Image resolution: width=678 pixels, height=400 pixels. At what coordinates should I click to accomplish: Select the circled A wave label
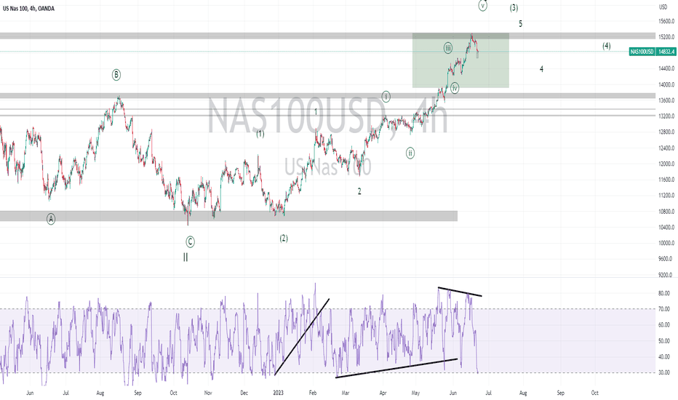(51, 219)
